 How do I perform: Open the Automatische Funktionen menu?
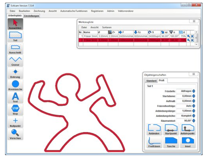pos(74,11)
